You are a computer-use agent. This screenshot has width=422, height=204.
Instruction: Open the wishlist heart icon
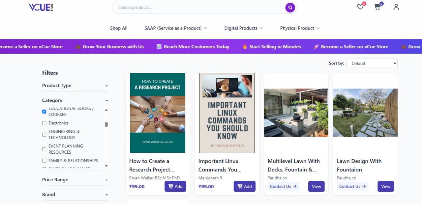tap(360, 7)
